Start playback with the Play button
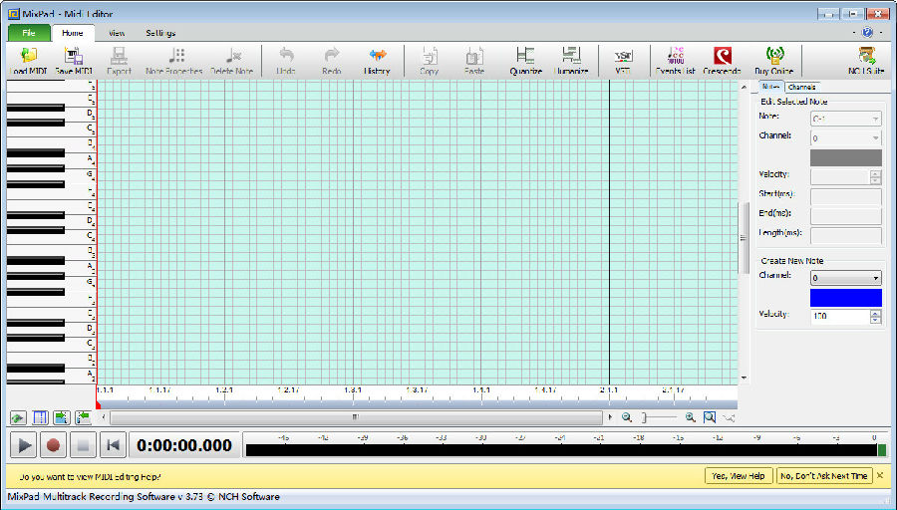Screen dimensions: 897x510 24,445
